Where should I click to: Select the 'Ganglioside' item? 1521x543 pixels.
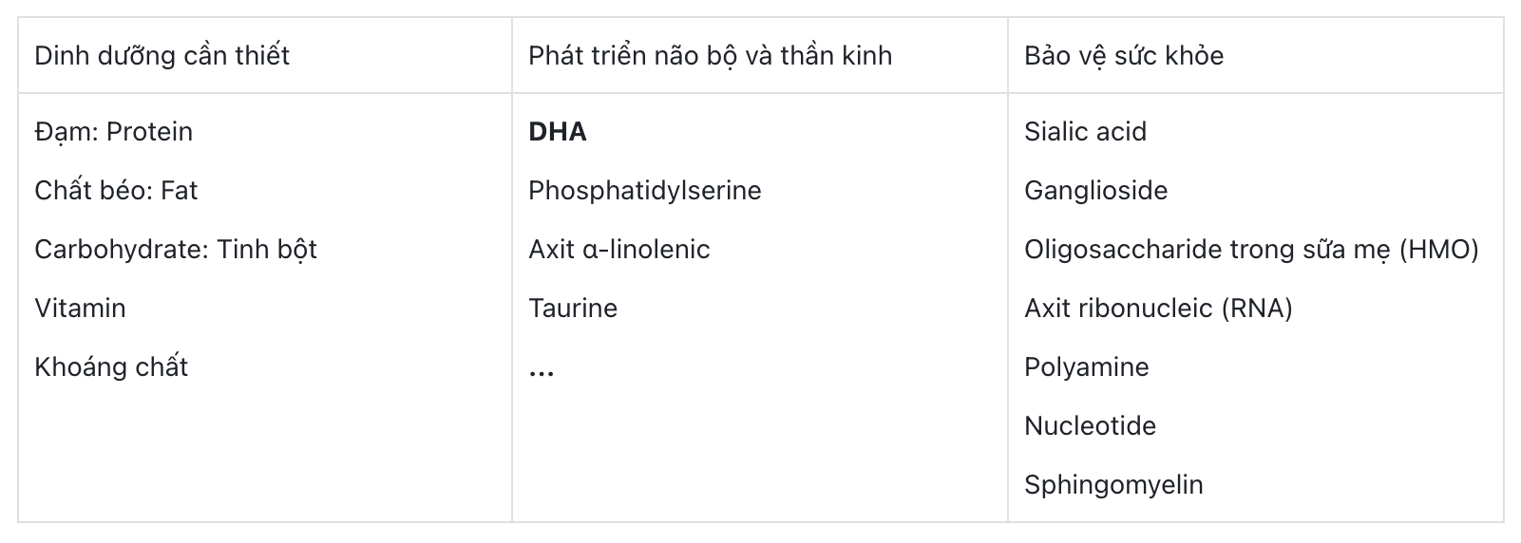1095,190
